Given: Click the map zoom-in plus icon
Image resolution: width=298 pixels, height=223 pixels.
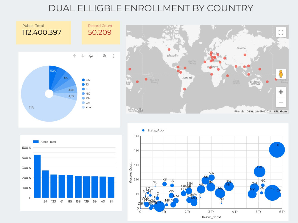Looking at the screenshot, I should click(280, 92).
